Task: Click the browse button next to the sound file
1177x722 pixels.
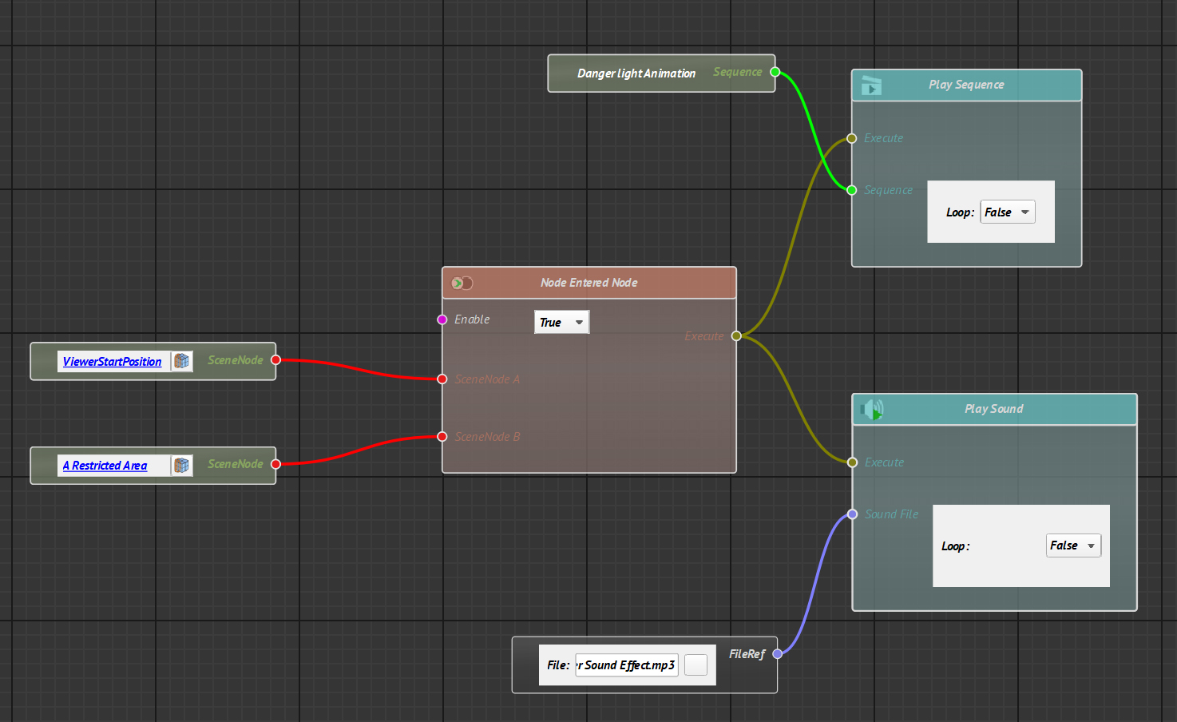Action: pos(695,665)
